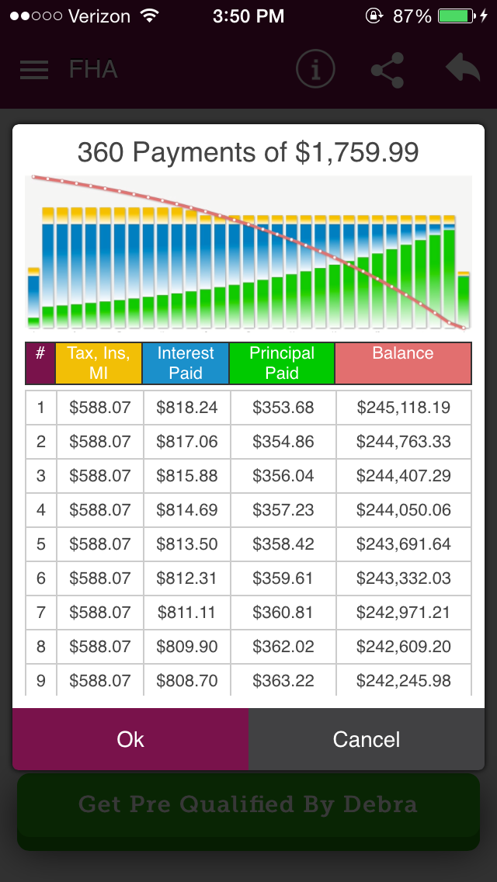Tap the $811.11 interest cell
The image size is (497, 882).
point(186,613)
